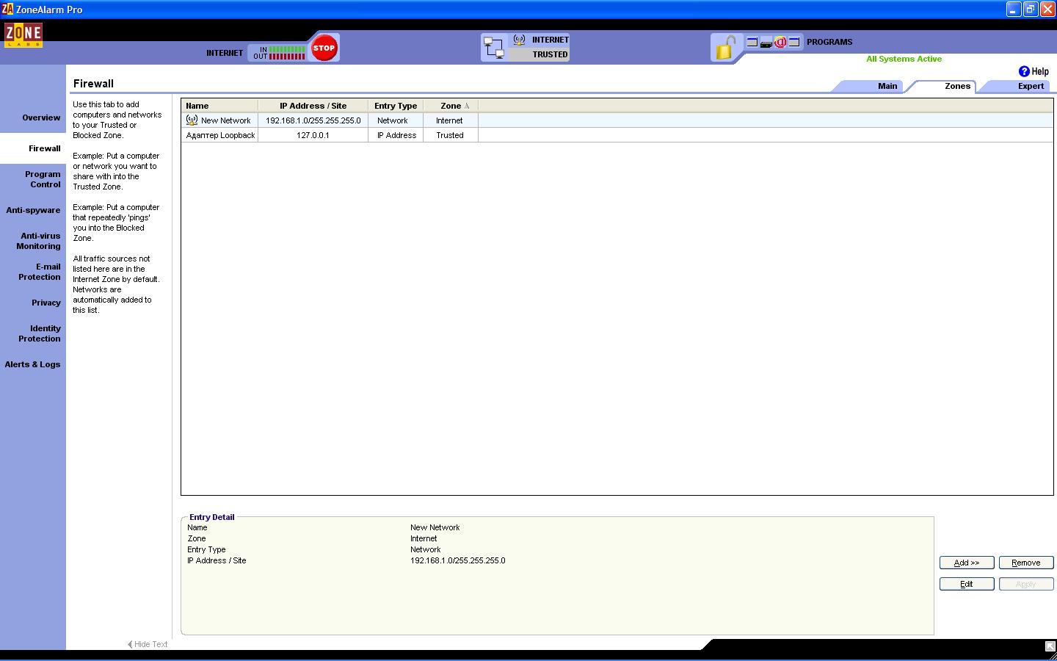Screen dimensions: 1057x661
Task: Click New Network value in Entry Detail
Action: pos(435,527)
